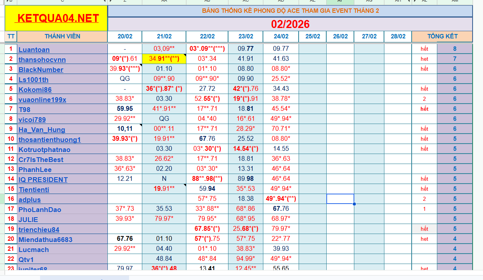Select the N cell in IQ PRESIDENT row
Screen dimensions: 483x280
164,179
